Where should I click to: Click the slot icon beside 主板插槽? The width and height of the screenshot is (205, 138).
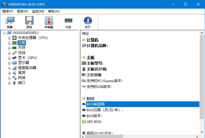[84, 75]
